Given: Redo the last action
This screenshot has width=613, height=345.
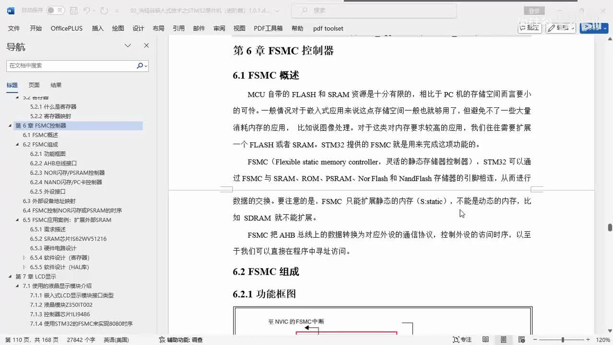Looking at the screenshot, I should tap(104, 10).
